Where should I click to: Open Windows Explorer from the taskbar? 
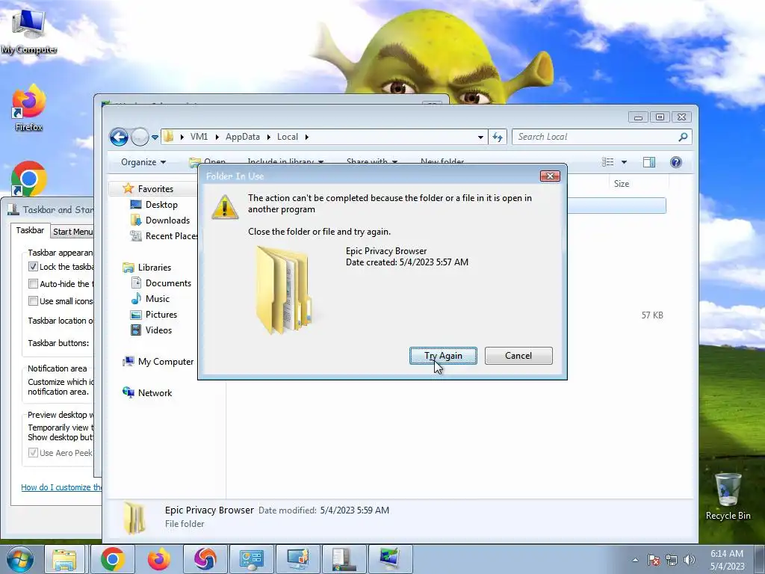pos(64,559)
